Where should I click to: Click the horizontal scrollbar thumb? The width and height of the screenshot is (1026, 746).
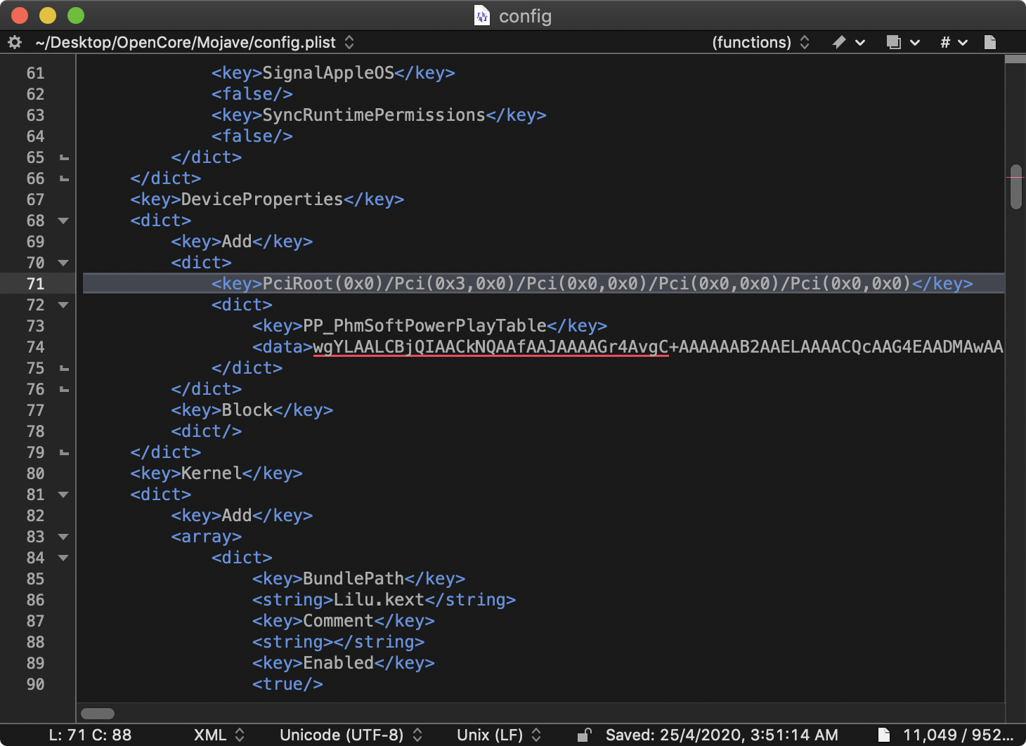click(98, 714)
